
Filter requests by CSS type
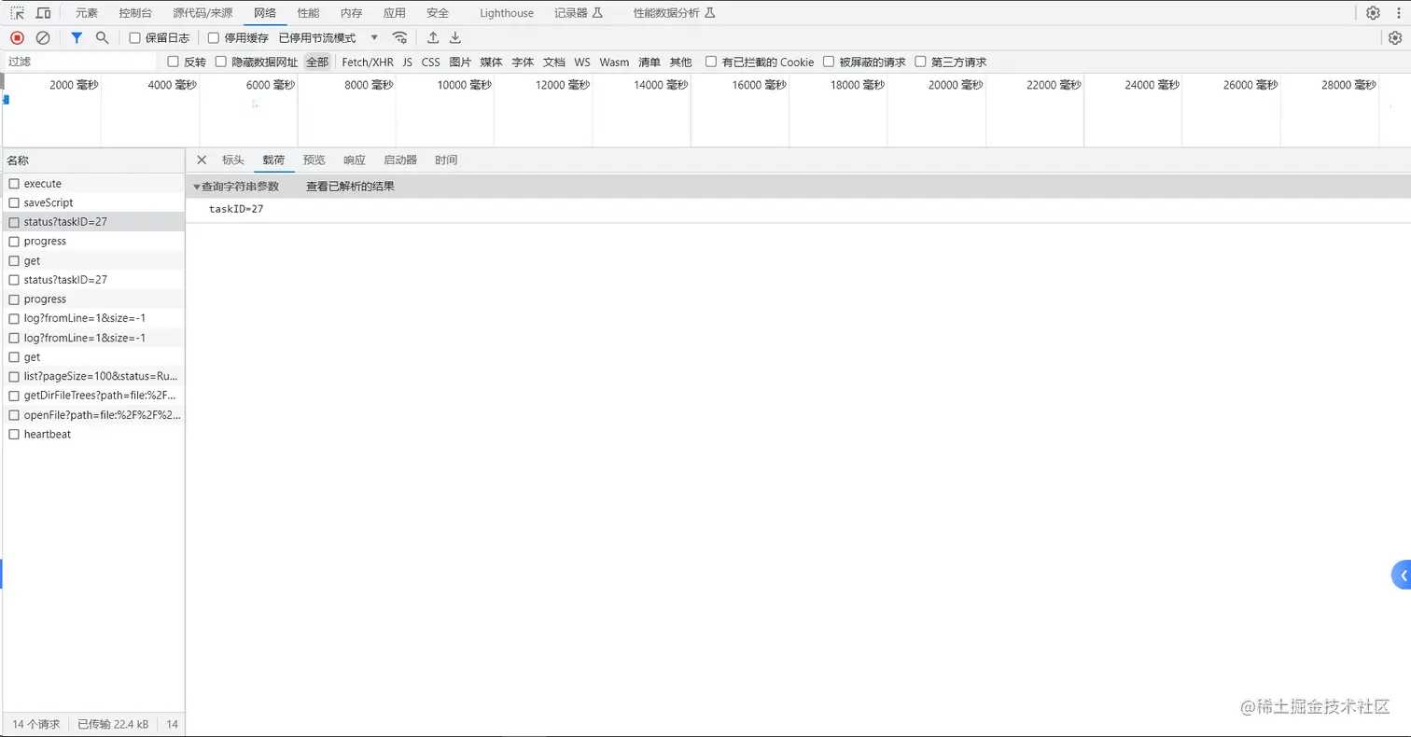tap(430, 62)
